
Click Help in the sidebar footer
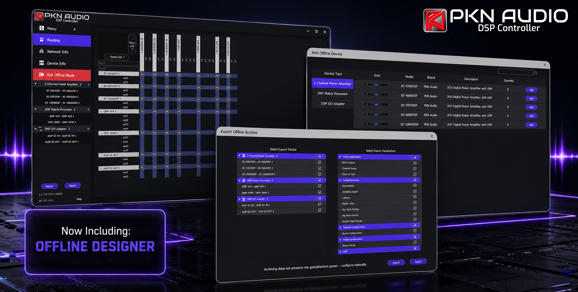coord(79,199)
